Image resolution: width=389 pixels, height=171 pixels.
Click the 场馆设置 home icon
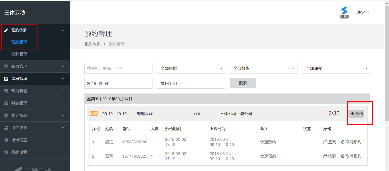(x=7, y=140)
